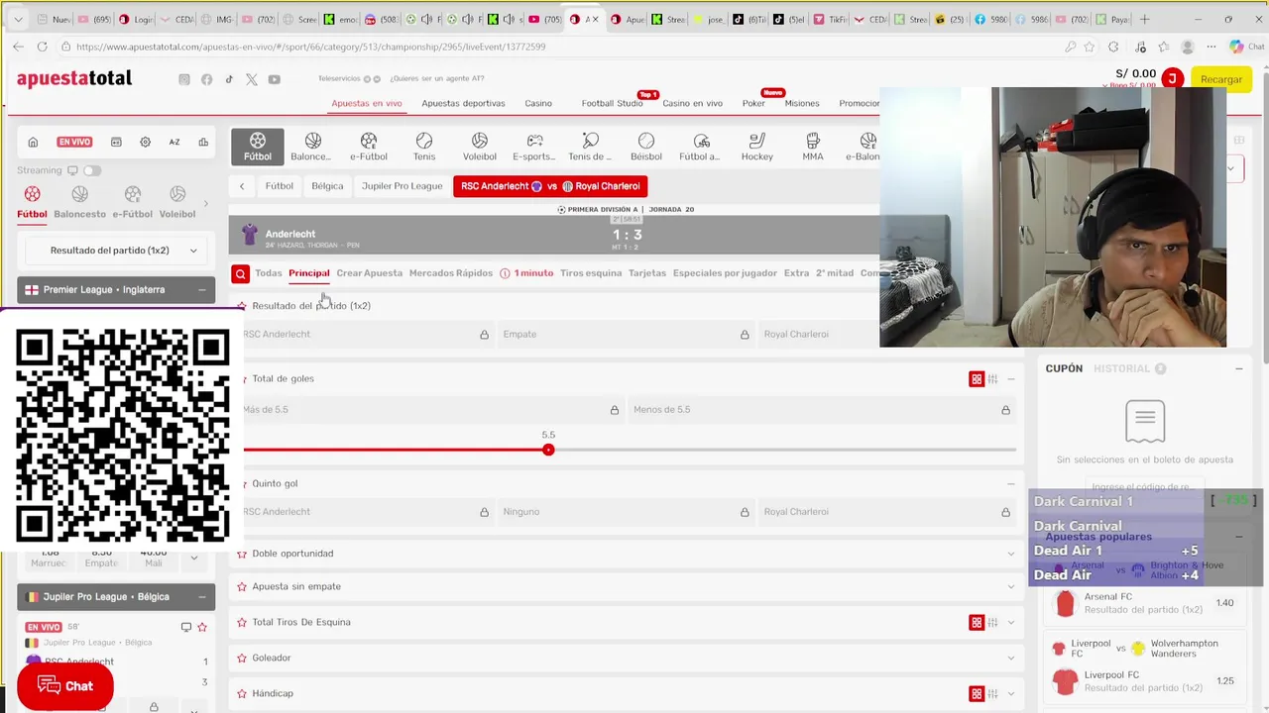Open the Resultado del partido (1x2) dropdown
Viewport: 1269px width, 713px height.
pos(116,251)
